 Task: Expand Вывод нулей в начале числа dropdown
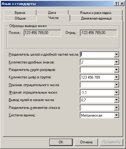(x=116, y=100)
